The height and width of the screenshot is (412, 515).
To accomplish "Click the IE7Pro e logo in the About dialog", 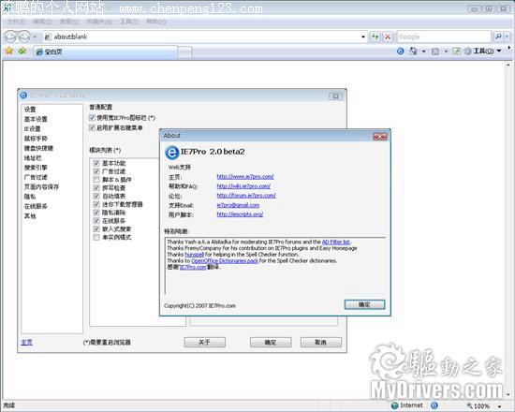I will (x=171, y=153).
